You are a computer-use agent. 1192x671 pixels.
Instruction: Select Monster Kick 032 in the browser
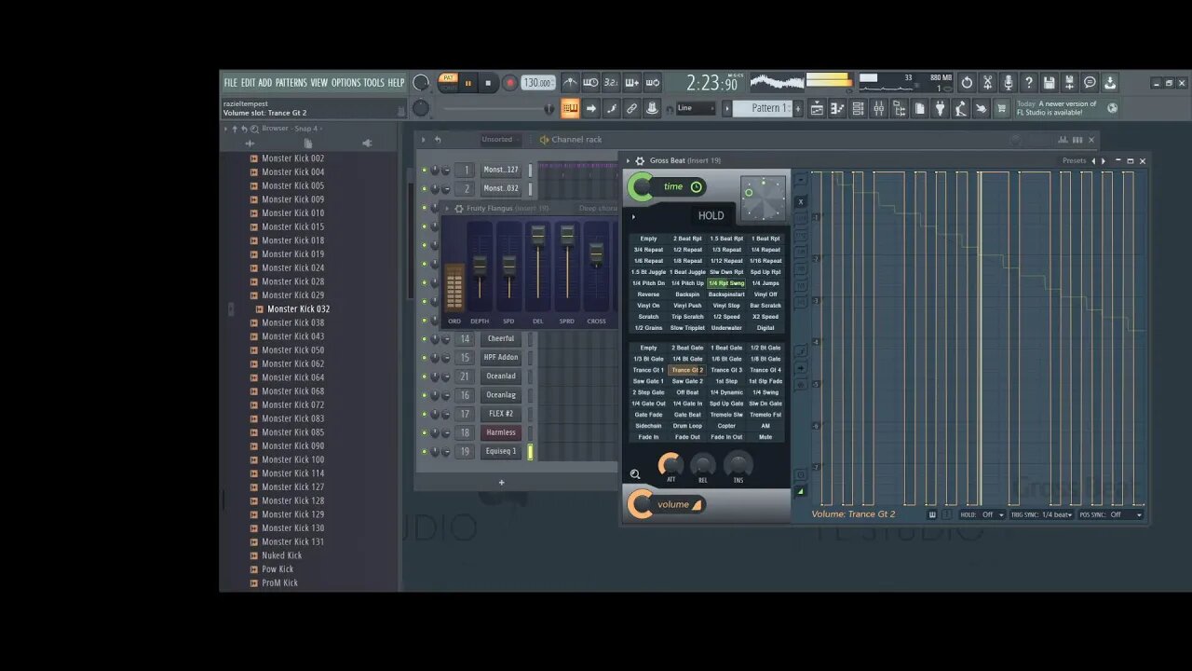coord(298,309)
